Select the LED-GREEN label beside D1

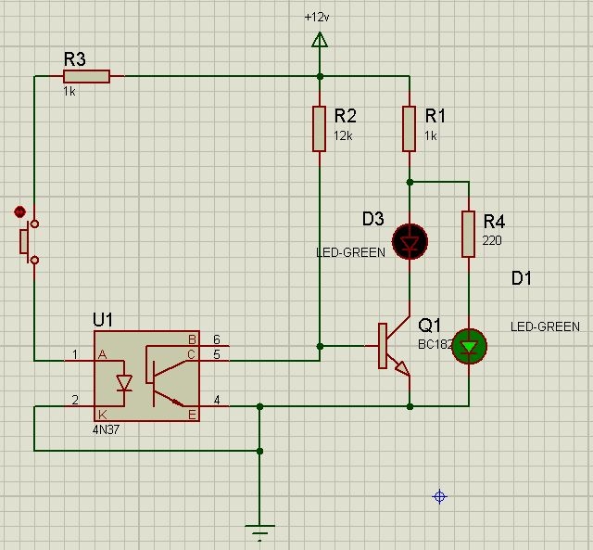(545, 326)
